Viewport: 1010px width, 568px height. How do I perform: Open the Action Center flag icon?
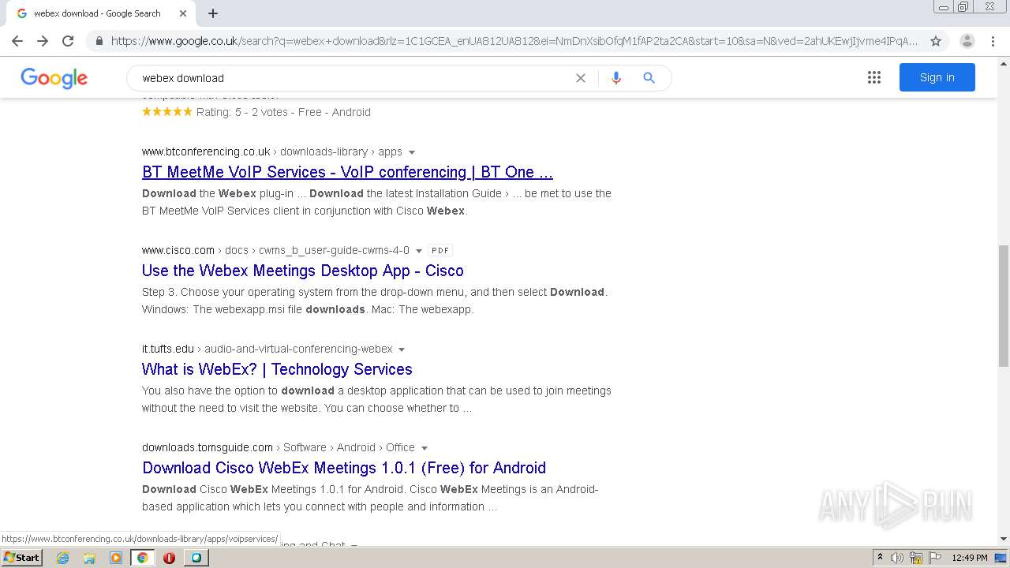point(935,558)
